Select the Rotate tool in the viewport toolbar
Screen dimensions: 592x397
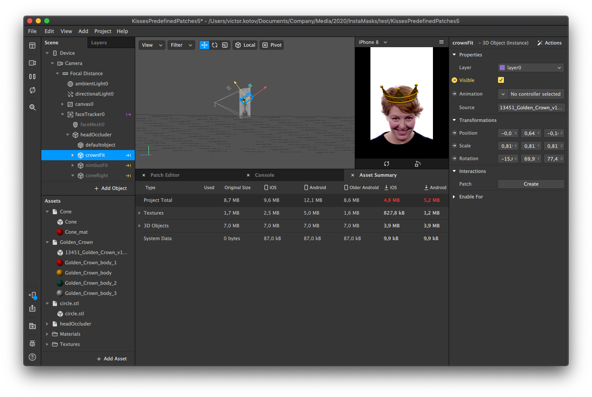pyautogui.click(x=214, y=45)
